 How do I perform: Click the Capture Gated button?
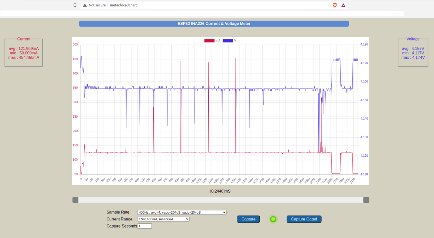[x=304, y=219]
